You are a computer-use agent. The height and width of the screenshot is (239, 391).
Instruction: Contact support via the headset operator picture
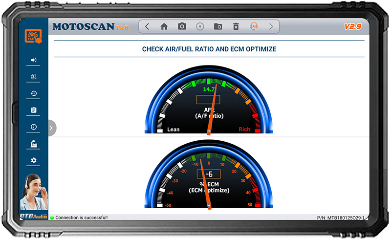[34, 192]
